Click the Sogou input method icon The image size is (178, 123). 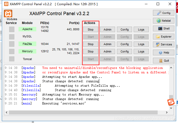[x=171, y=102]
